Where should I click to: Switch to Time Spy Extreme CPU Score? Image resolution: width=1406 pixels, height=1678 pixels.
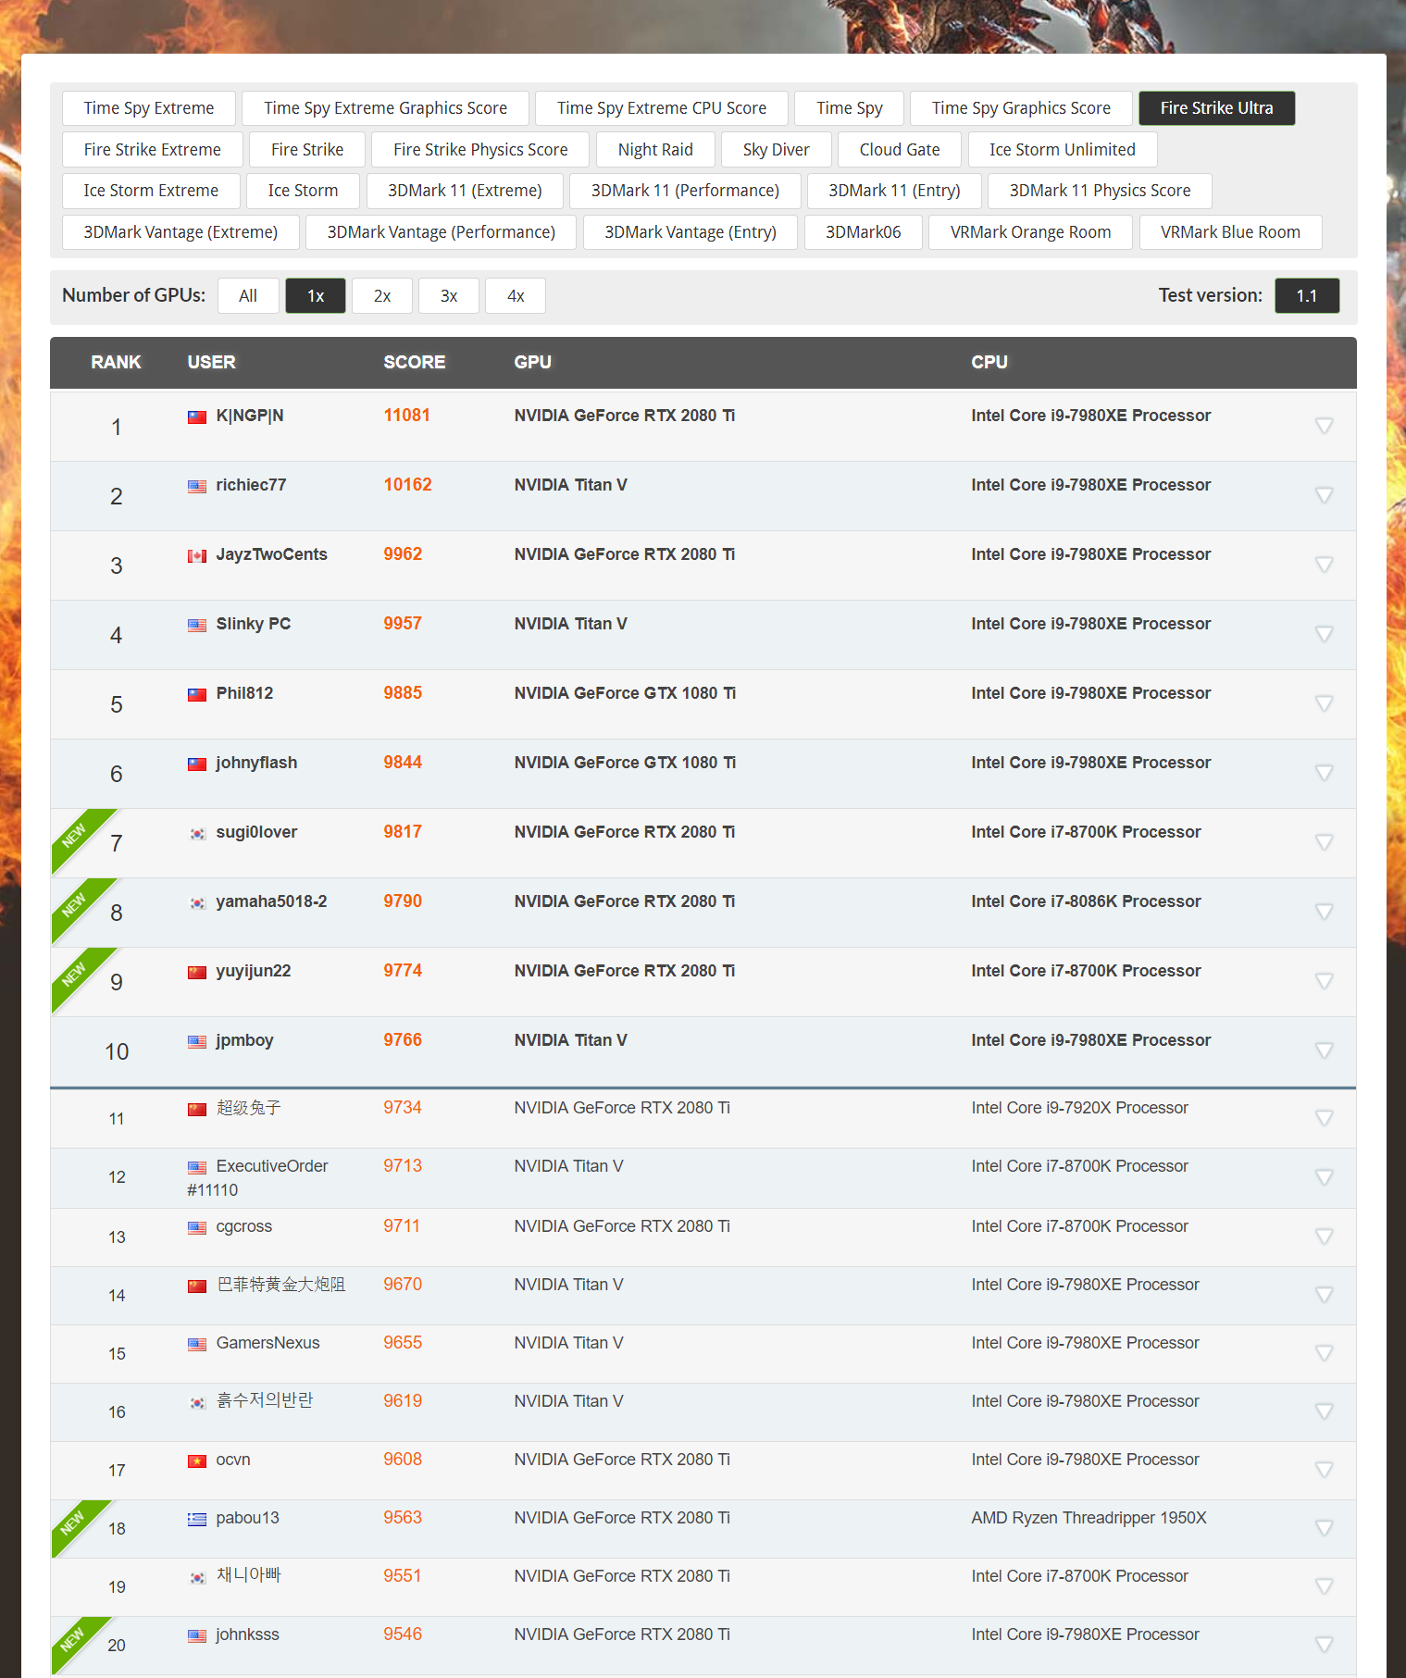(662, 108)
